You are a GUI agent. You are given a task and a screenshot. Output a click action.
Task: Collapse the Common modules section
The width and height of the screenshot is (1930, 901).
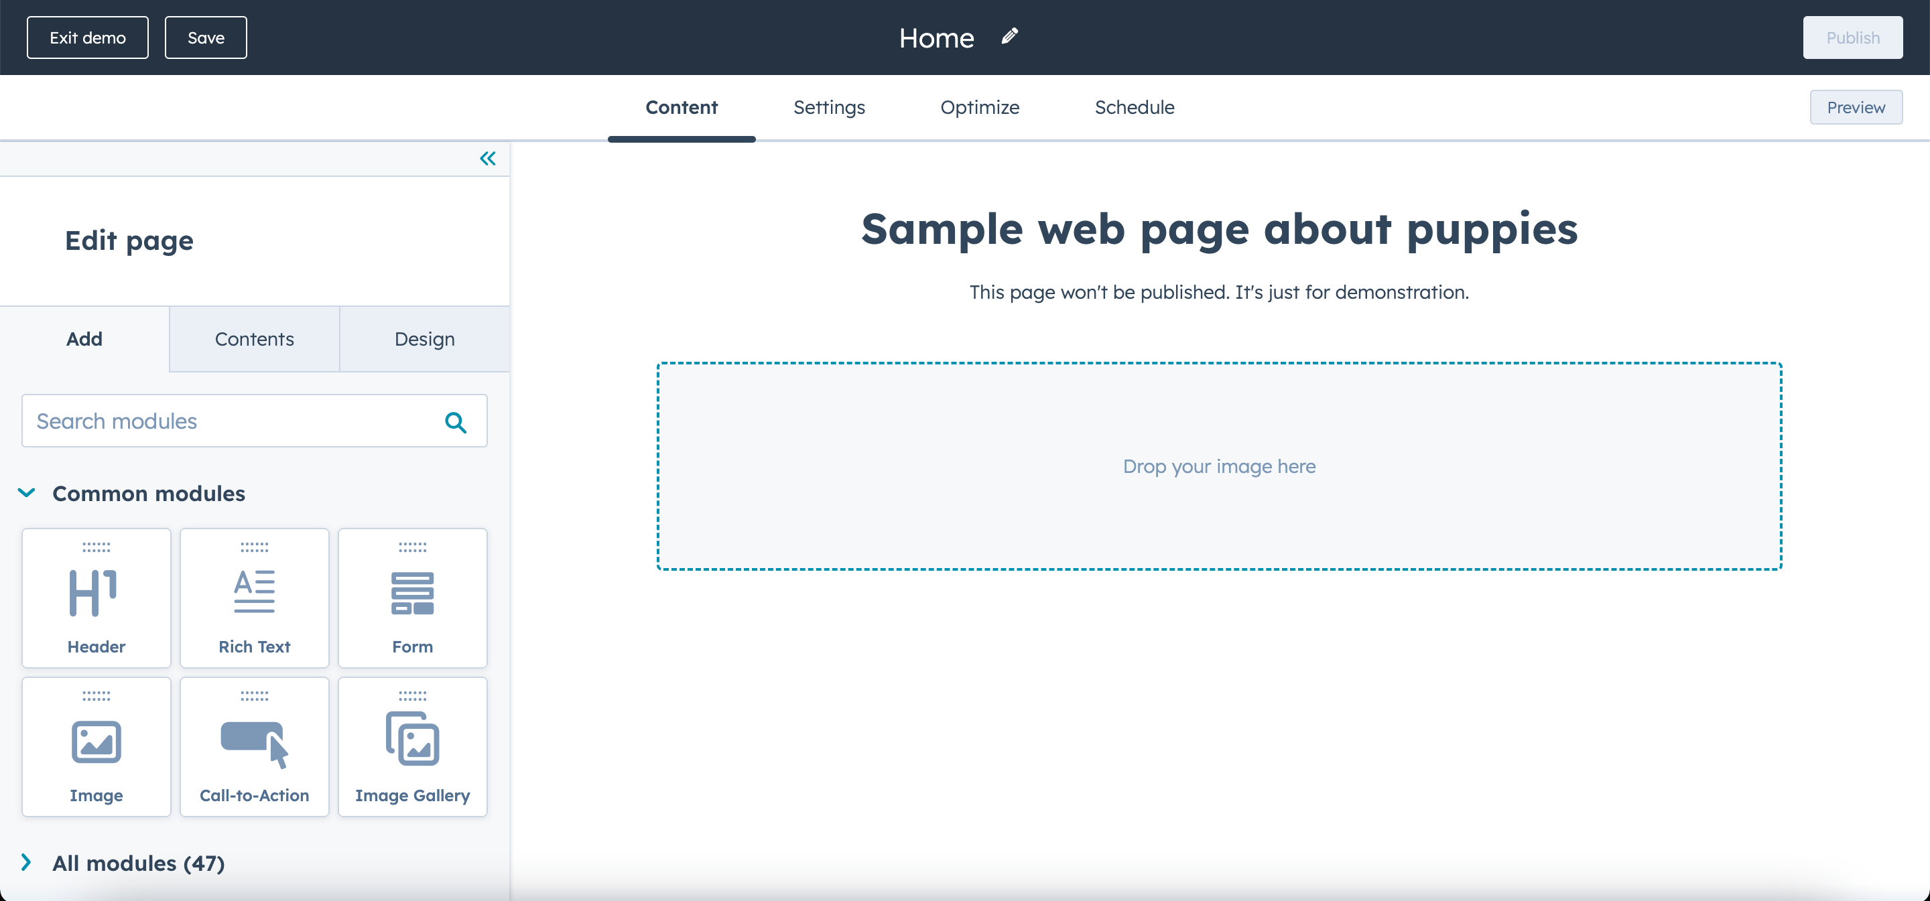(x=26, y=493)
